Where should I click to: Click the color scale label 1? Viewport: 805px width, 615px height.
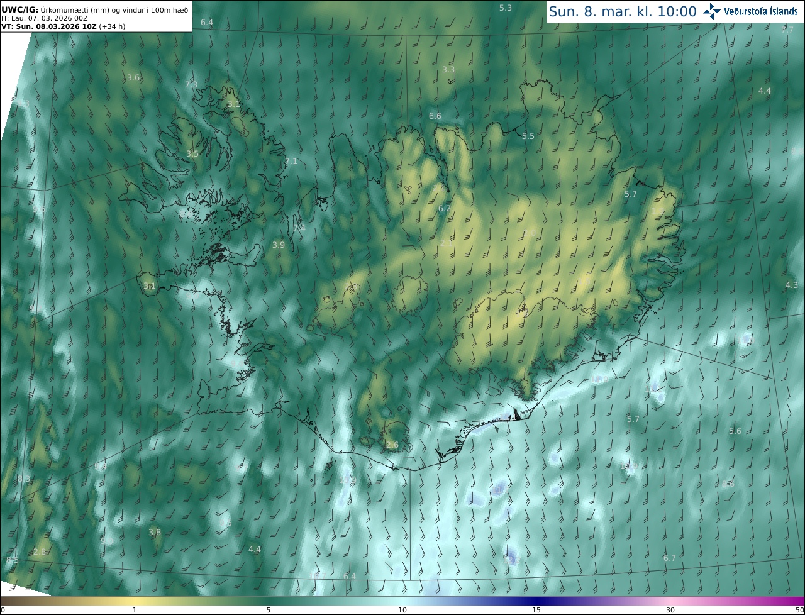click(x=135, y=610)
